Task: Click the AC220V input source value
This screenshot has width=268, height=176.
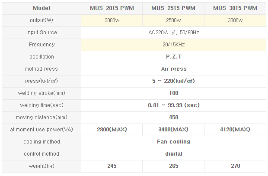Action: pyautogui.click(x=174, y=33)
